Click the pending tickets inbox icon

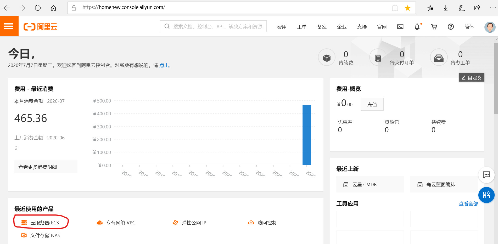tap(439, 57)
